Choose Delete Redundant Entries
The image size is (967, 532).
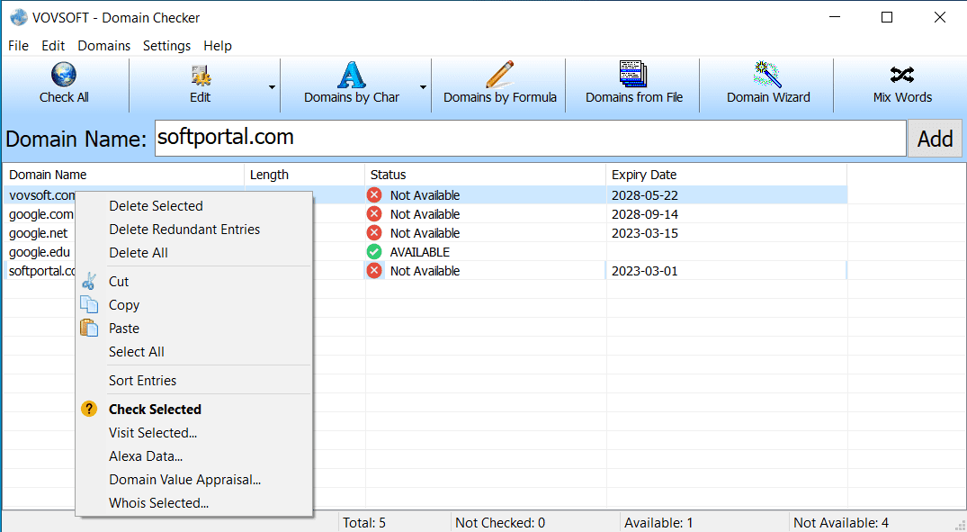[x=193, y=230]
